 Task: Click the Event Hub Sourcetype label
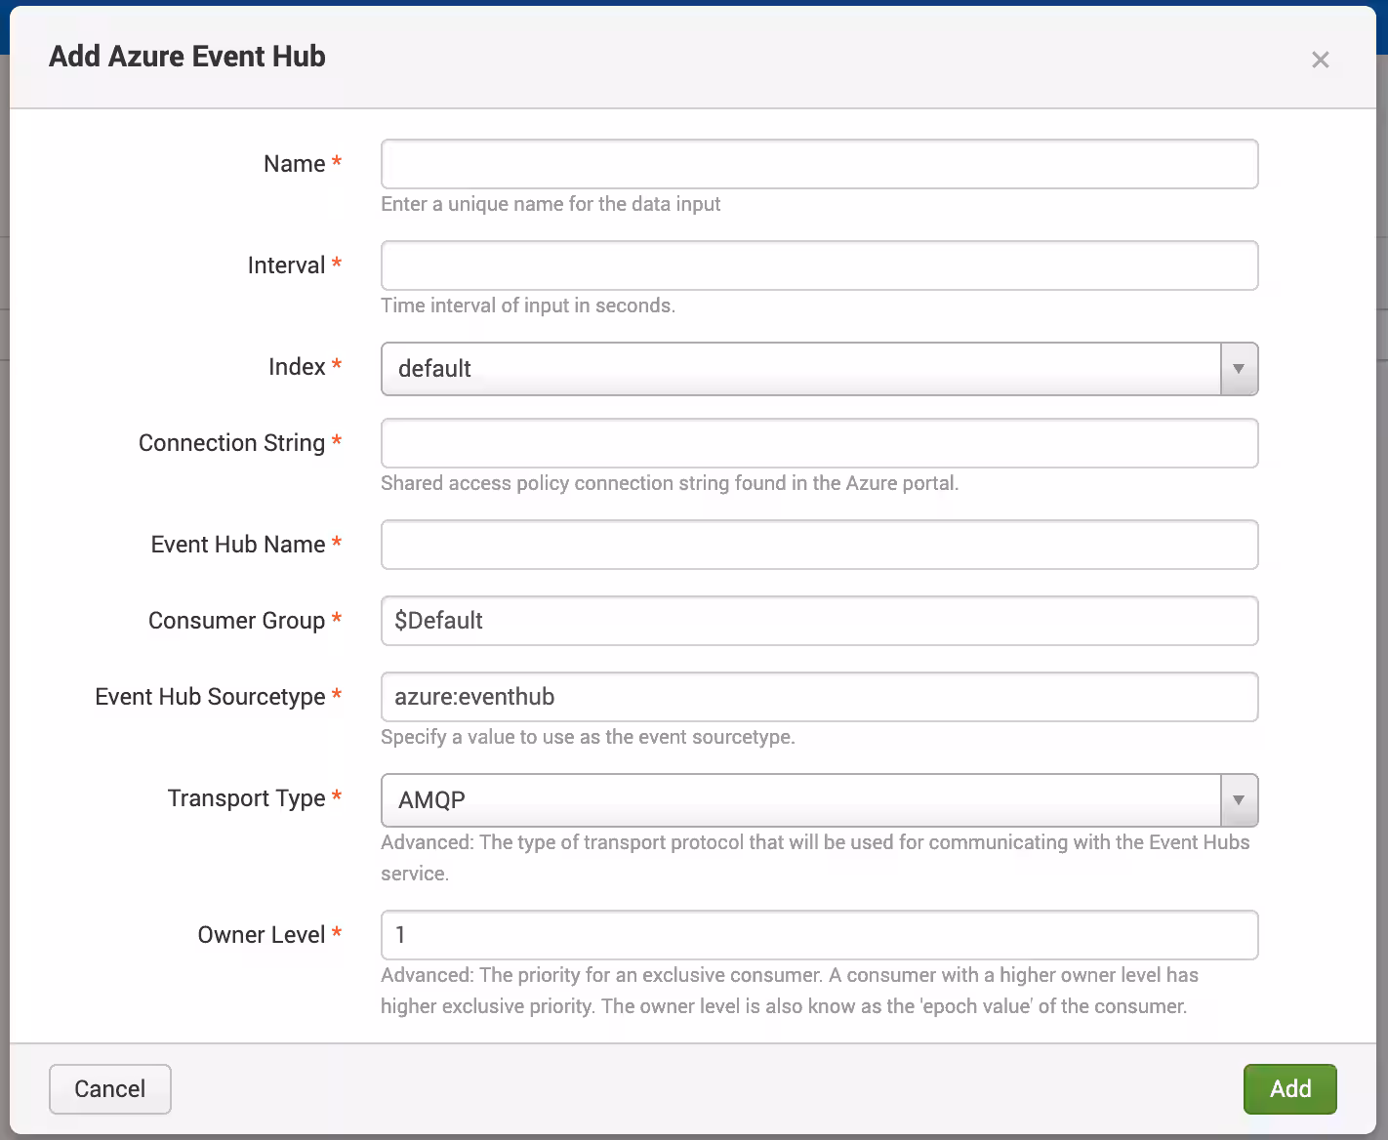pos(210,697)
